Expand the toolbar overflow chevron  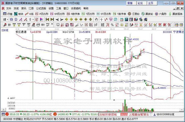tap(52, 24)
